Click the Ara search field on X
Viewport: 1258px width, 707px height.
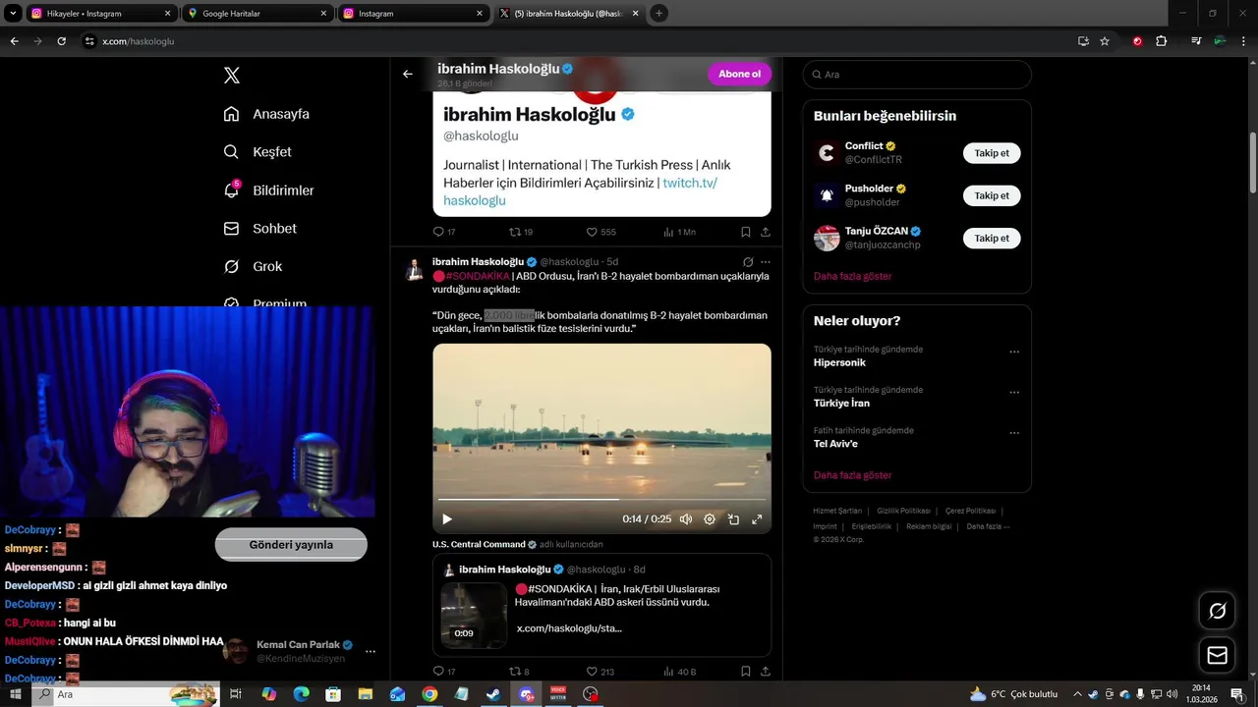pos(917,75)
